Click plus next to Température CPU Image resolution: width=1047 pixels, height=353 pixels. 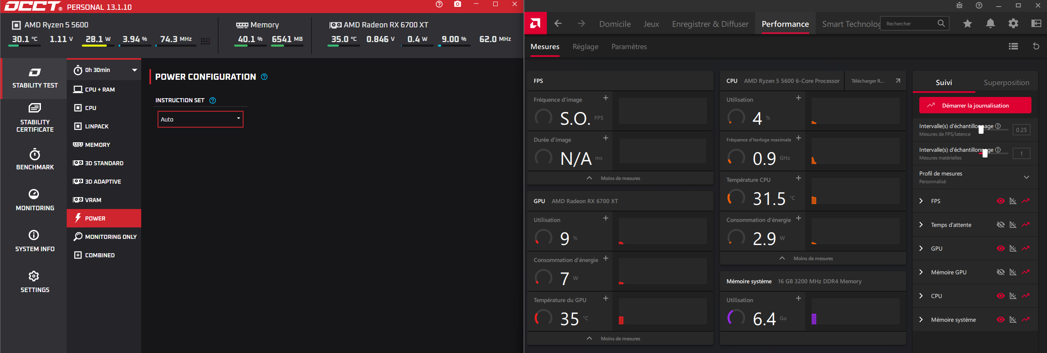click(799, 178)
